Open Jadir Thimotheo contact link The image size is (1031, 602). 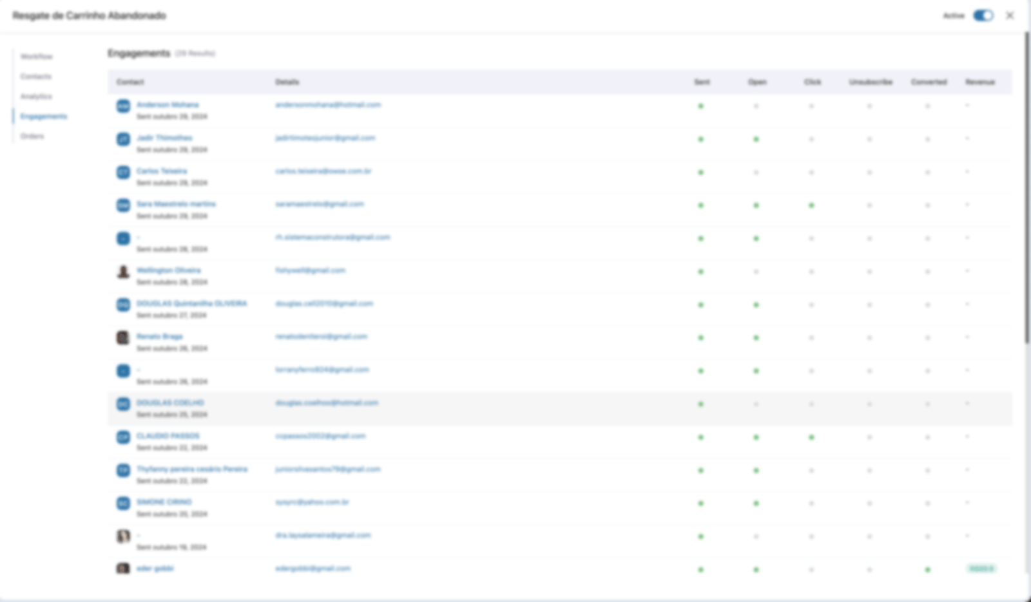pos(164,138)
